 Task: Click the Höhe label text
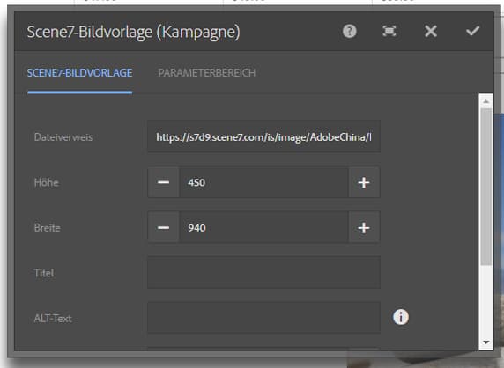47,182
